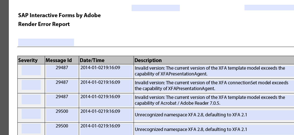Click the SAP Interactive Forms by Adobe title
Image resolution: width=294 pixels, height=135 pixels.
pos(59,15)
